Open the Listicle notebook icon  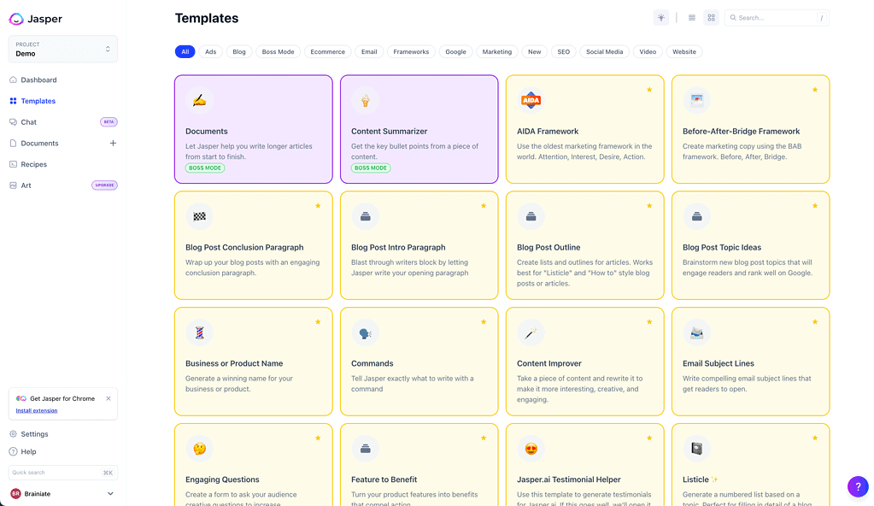point(697,449)
